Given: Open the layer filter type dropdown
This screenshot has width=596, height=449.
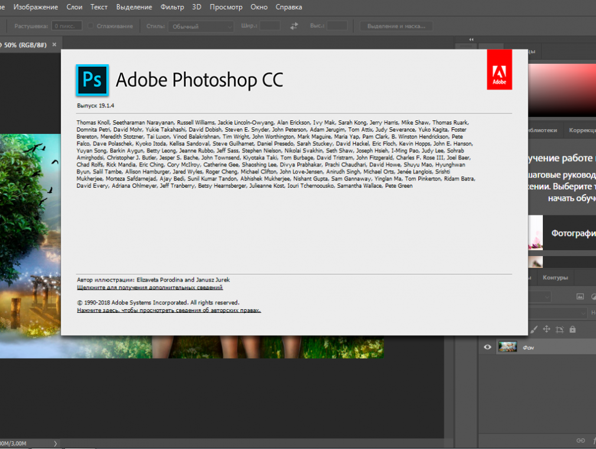Looking at the screenshot, I should tap(540, 297).
